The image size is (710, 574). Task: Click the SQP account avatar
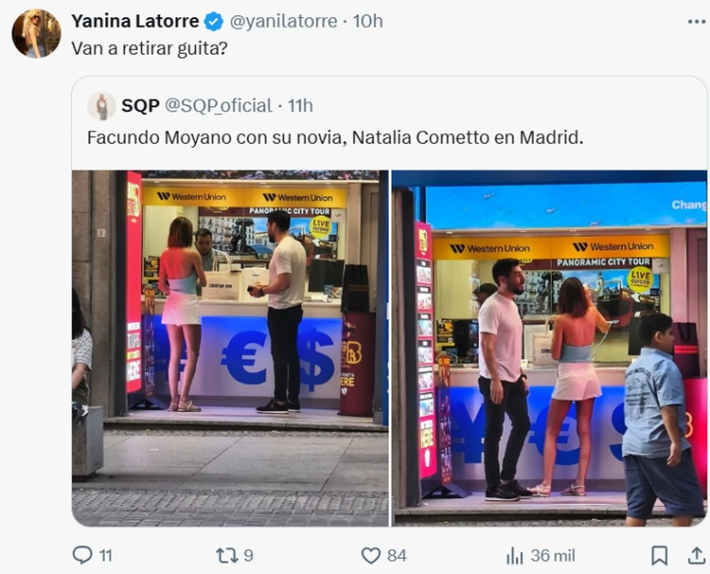pos(102,106)
